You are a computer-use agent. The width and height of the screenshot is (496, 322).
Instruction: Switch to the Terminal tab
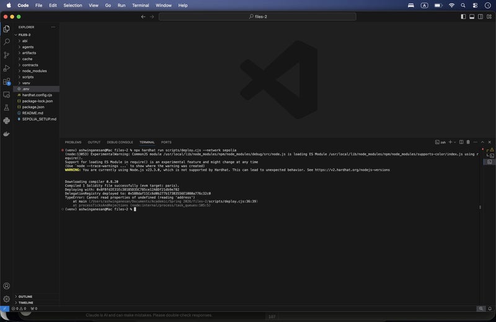point(147,142)
